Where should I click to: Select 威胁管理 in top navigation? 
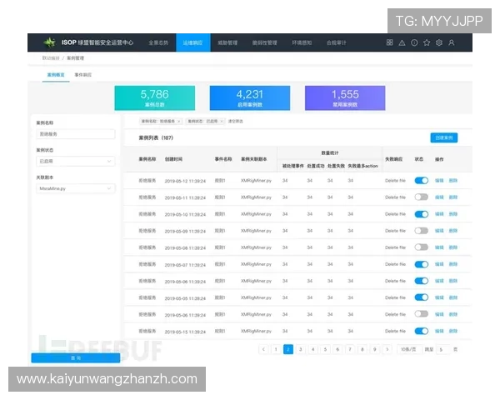pyautogui.click(x=227, y=42)
